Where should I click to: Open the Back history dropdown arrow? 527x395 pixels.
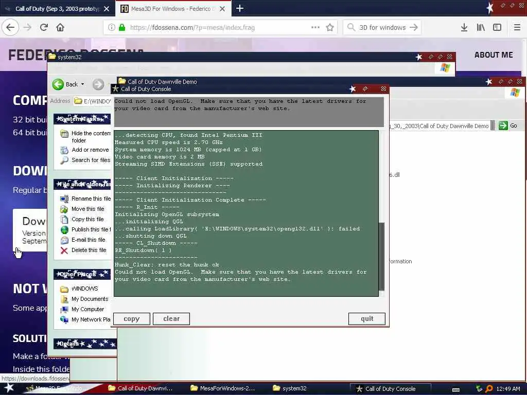pyautogui.click(x=83, y=84)
